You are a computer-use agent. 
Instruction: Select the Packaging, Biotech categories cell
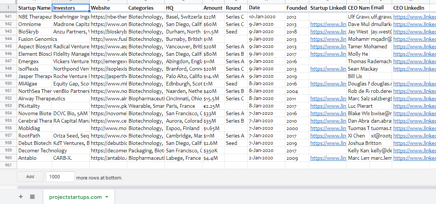click(x=146, y=150)
